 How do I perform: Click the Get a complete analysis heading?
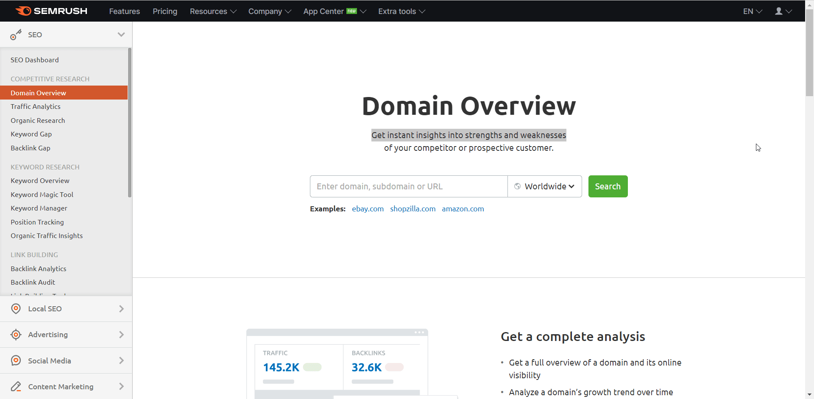click(573, 337)
